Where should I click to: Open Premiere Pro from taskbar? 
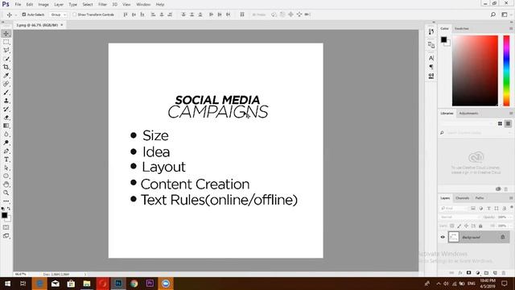click(x=150, y=283)
